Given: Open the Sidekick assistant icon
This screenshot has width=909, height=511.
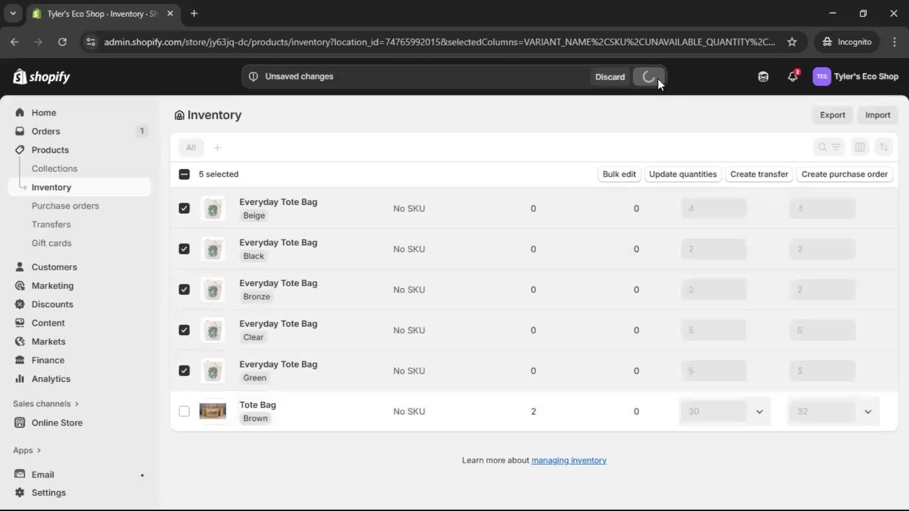Looking at the screenshot, I should point(763,76).
